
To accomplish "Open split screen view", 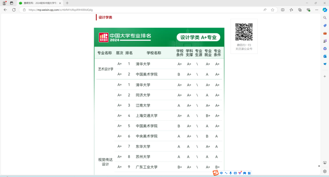I will click(283, 10).
